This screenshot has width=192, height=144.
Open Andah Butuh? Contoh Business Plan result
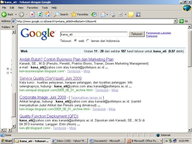pos(66,59)
